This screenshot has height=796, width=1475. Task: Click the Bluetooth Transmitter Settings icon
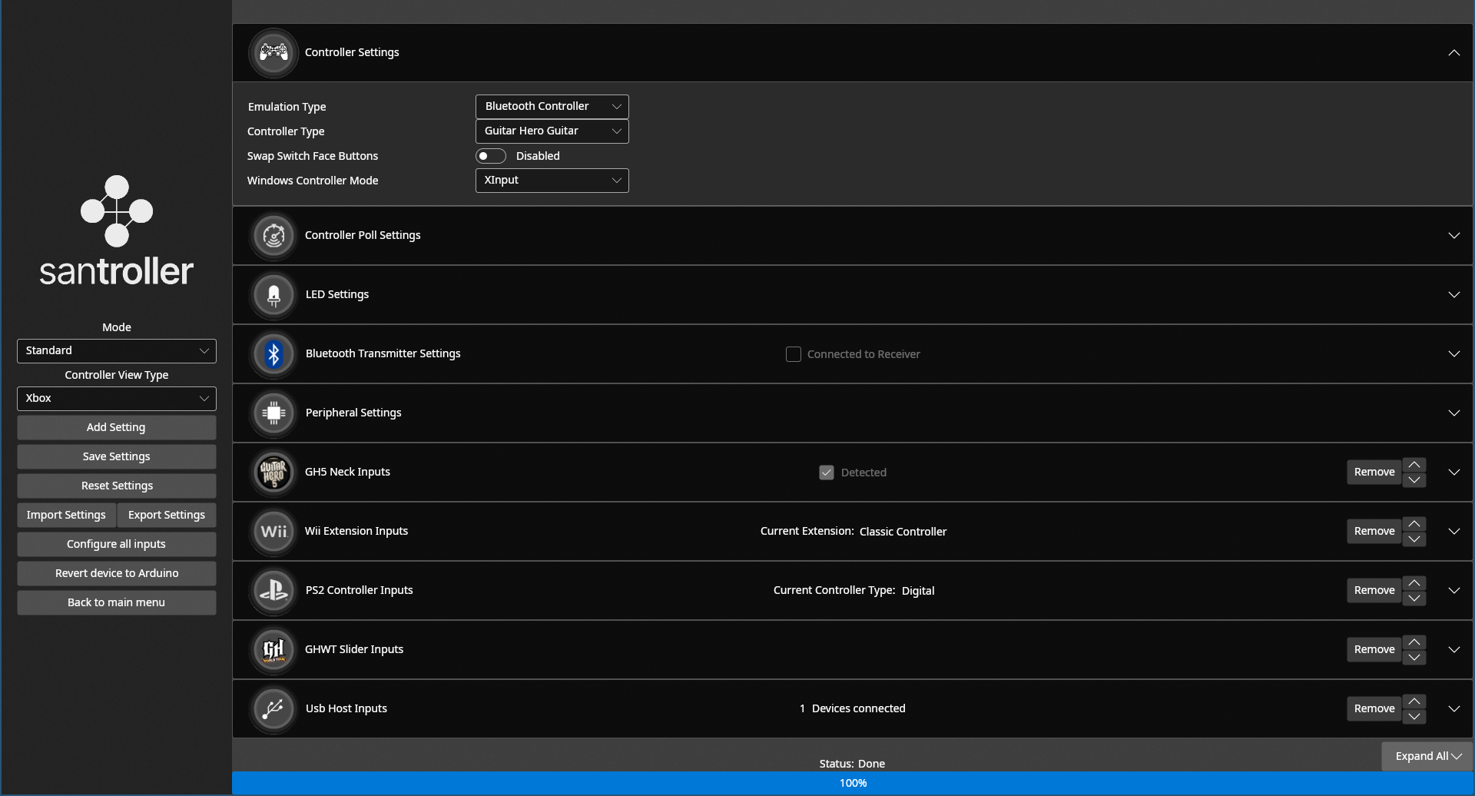[x=273, y=353]
